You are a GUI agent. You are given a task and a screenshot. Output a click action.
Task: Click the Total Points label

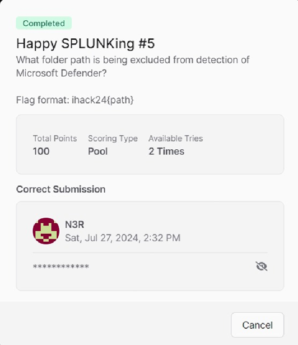(x=55, y=138)
